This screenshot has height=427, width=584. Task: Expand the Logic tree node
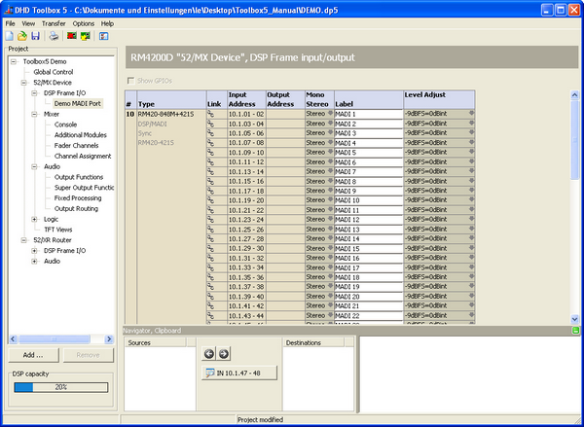tap(34, 219)
